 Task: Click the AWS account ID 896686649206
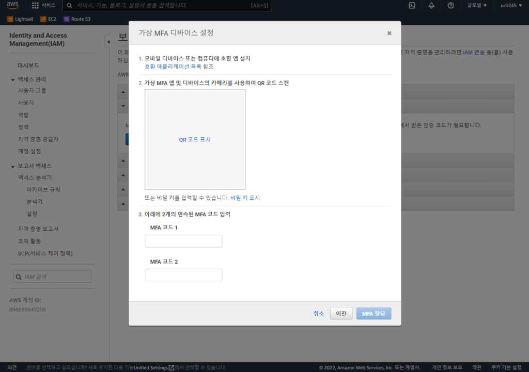tap(28, 310)
